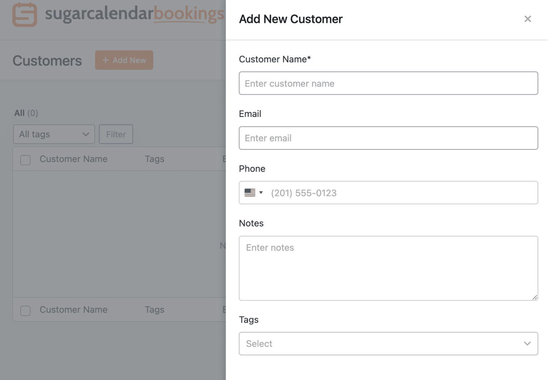Click the All (0) filter link
Viewport: 548px width, 380px height.
pyautogui.click(x=26, y=113)
